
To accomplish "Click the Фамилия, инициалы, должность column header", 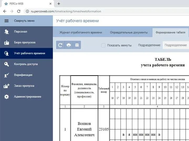I will point(84,90).
